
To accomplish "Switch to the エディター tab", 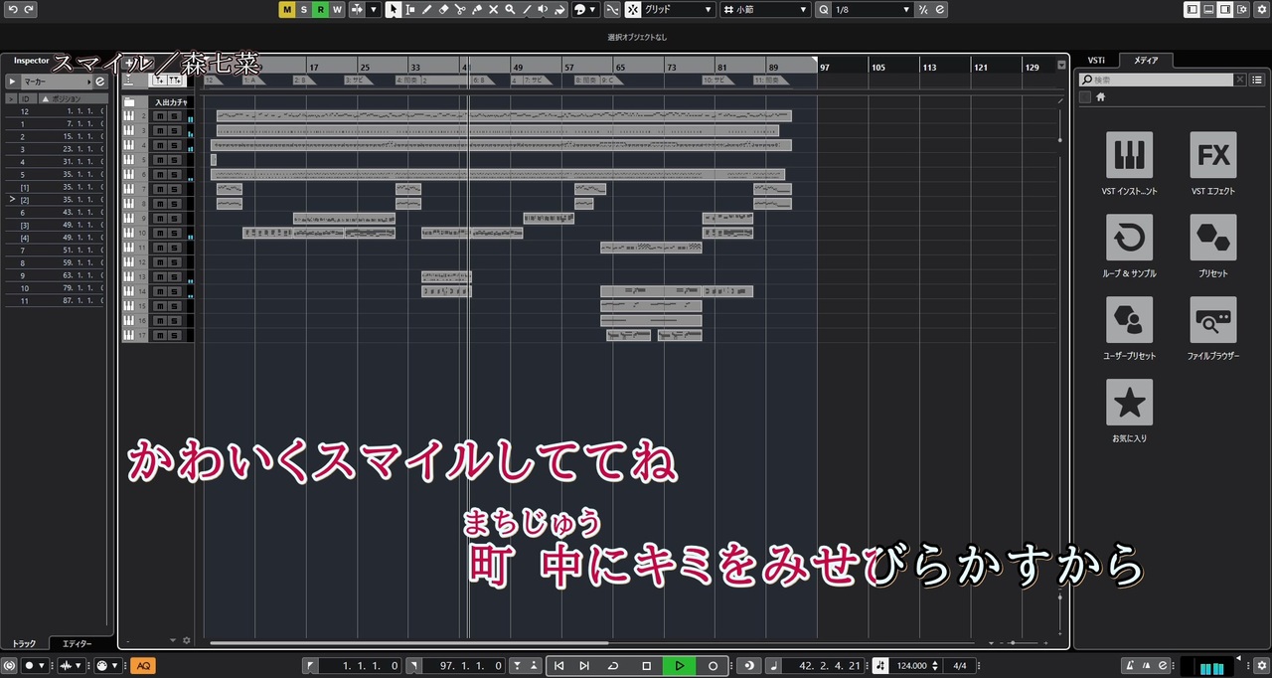I will (x=77, y=644).
